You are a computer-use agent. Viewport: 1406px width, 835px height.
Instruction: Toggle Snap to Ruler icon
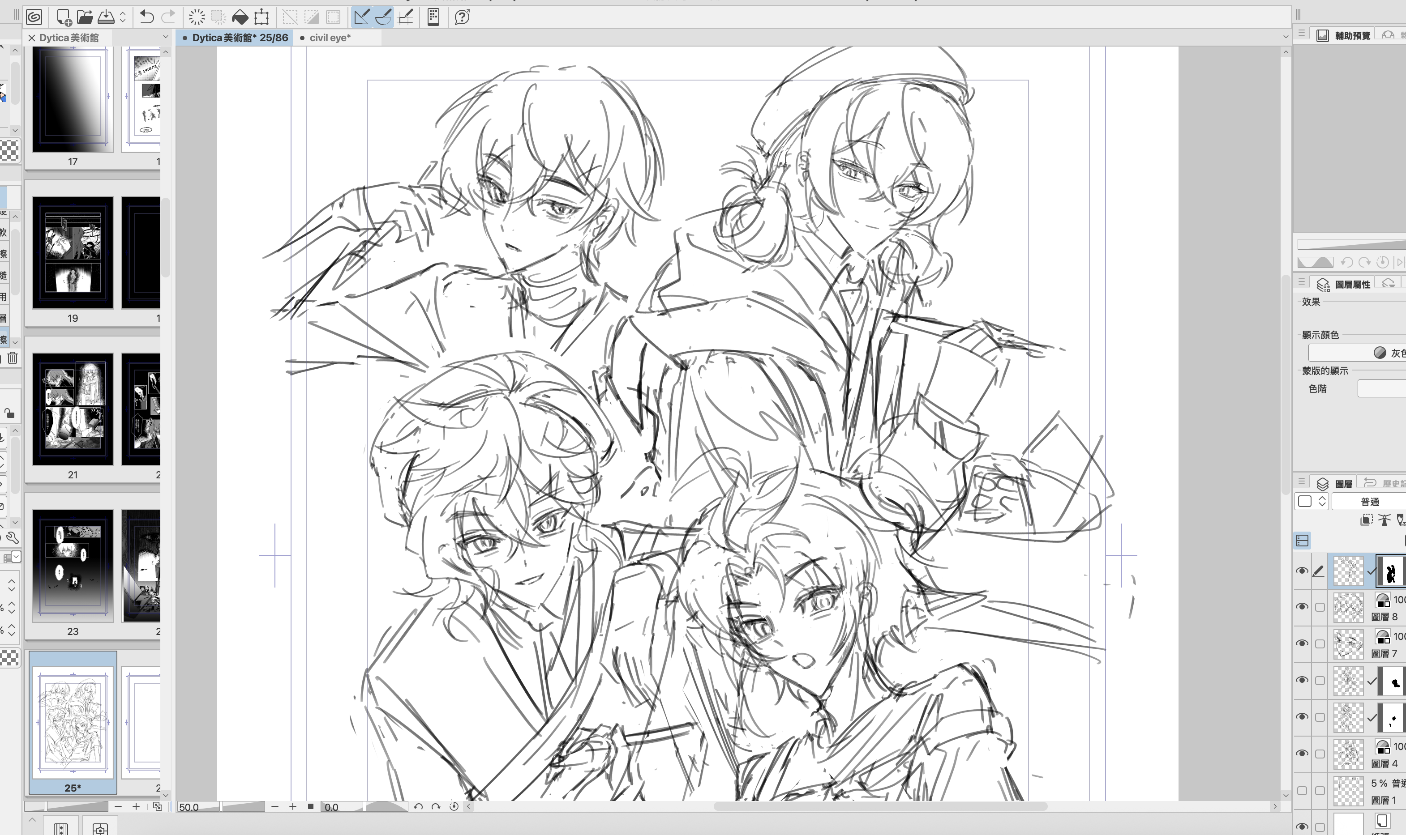tap(361, 17)
